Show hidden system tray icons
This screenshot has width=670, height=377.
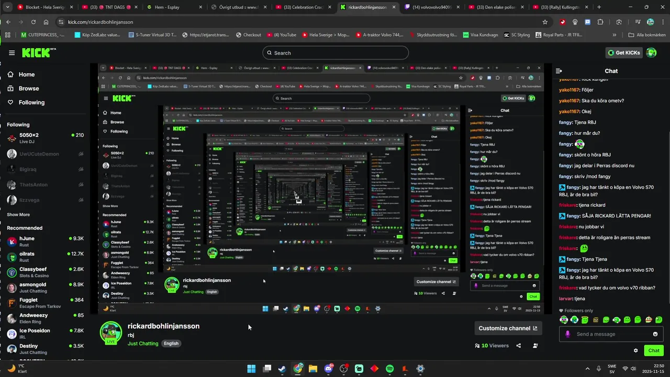[587, 369]
